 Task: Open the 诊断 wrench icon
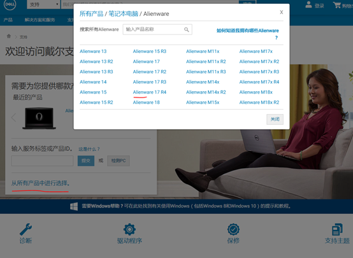coord(25,229)
